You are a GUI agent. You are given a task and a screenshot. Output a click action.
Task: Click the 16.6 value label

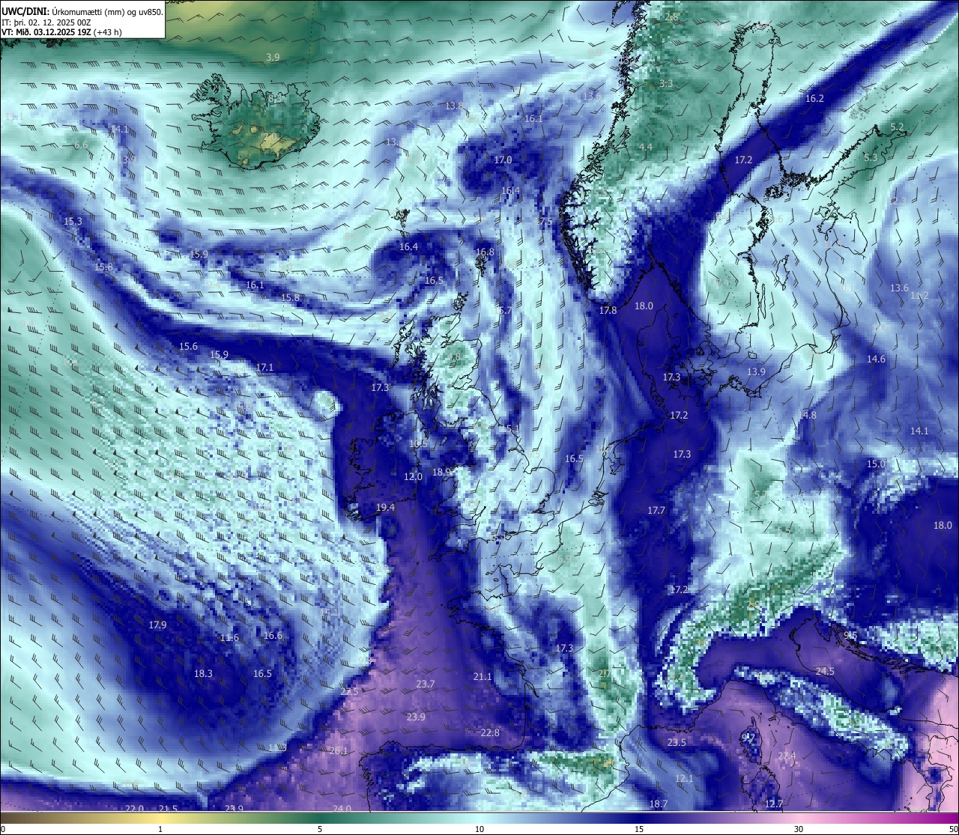(x=273, y=635)
